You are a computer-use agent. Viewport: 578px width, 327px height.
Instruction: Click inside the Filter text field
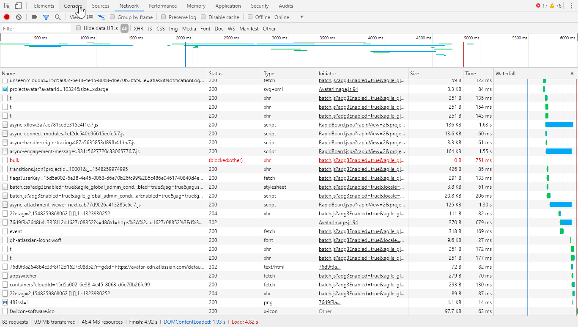point(36,29)
